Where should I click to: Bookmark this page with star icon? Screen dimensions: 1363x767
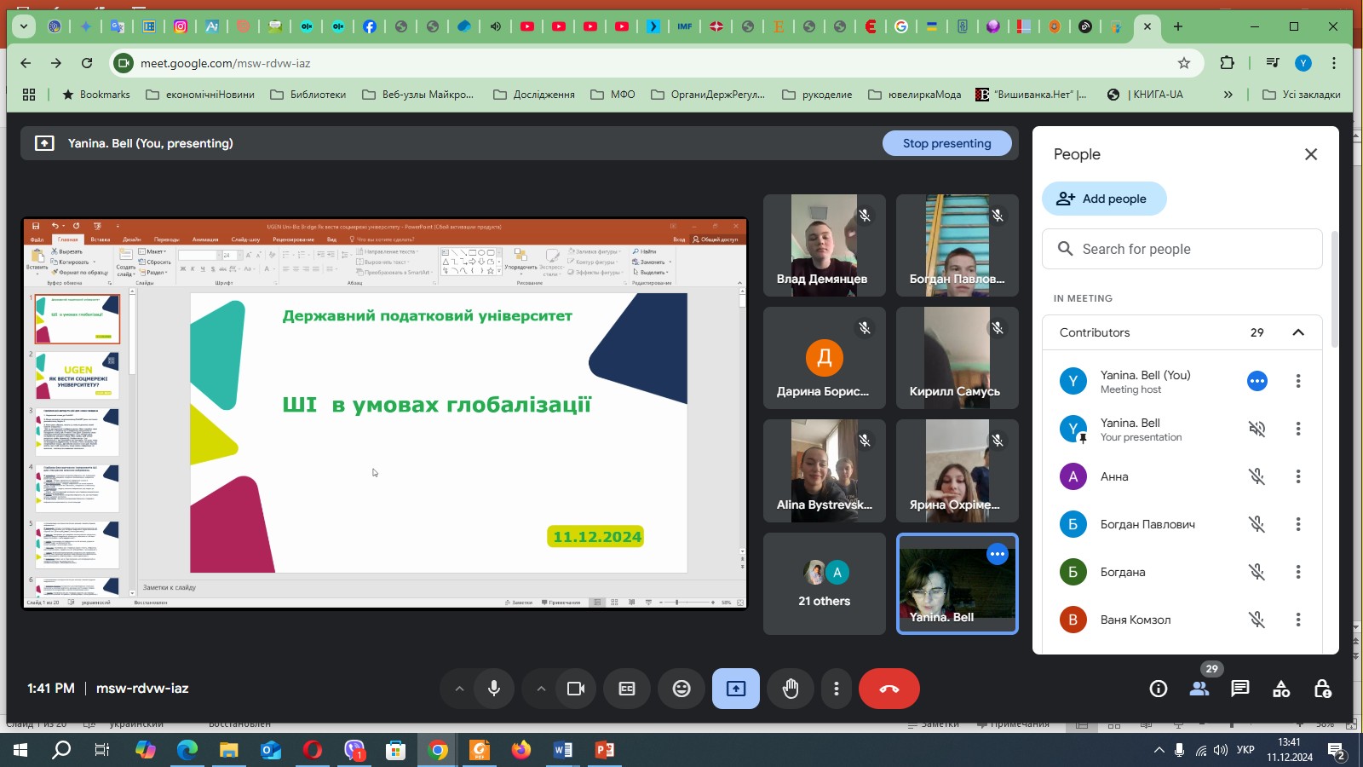(1184, 63)
